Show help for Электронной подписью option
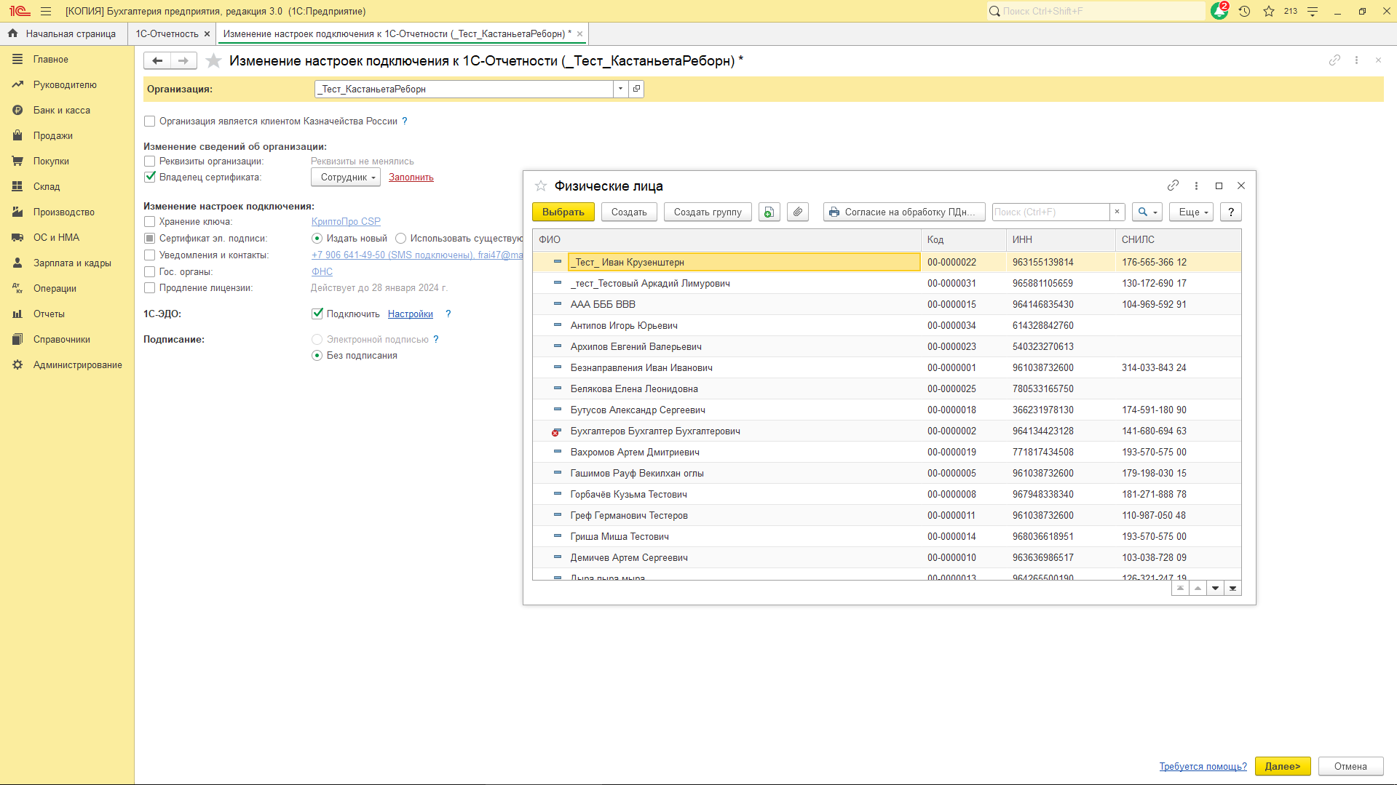Screen dimensions: 1397x785 tap(436, 339)
